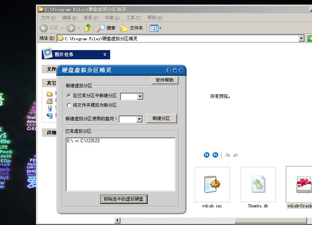
Task: Expand the address bar dropdown
Action: point(301,38)
